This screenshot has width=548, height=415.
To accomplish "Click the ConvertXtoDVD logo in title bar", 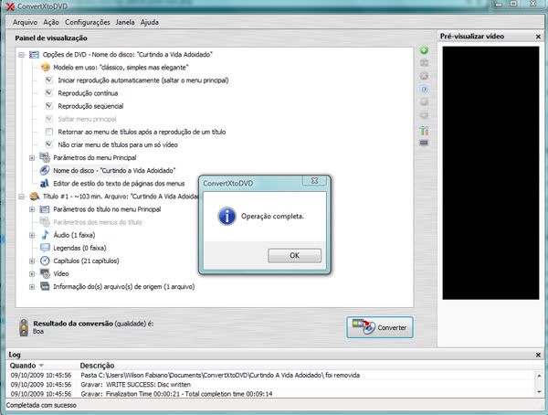I will pos(10,6).
